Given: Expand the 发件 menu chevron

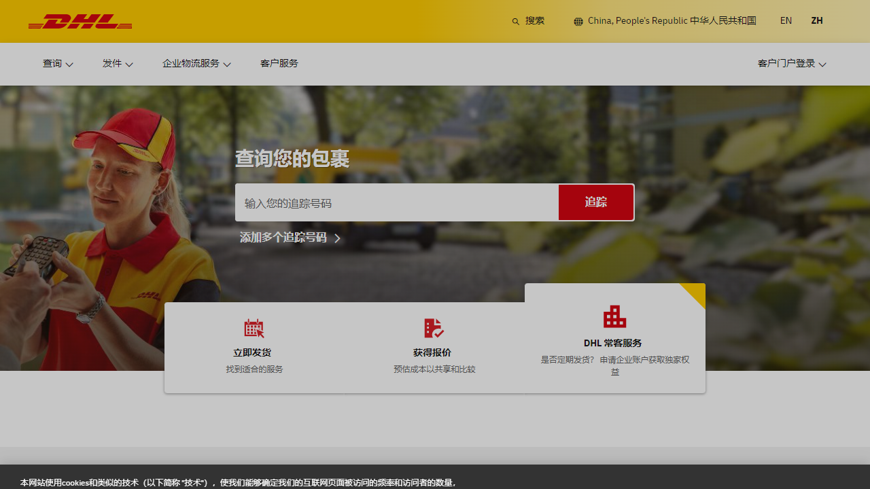Looking at the screenshot, I should tap(129, 65).
